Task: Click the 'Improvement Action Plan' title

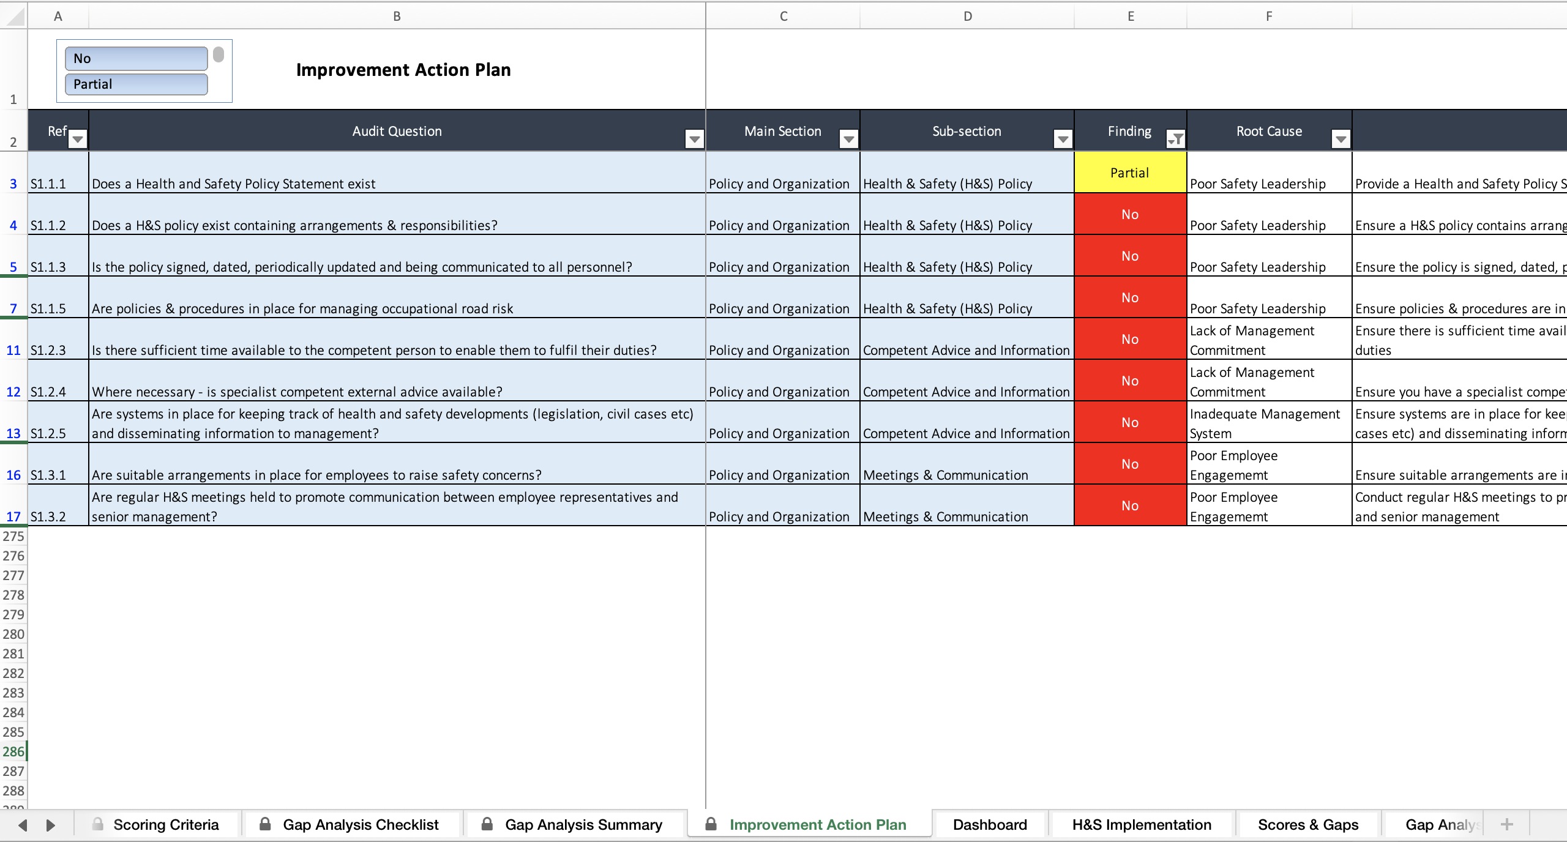Action: [x=403, y=70]
